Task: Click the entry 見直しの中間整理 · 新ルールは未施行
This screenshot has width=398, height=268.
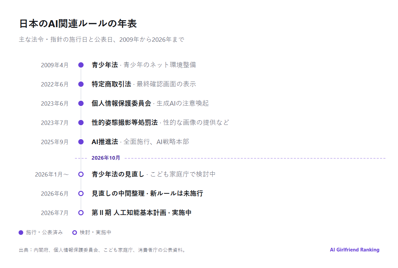Action: tap(147, 193)
